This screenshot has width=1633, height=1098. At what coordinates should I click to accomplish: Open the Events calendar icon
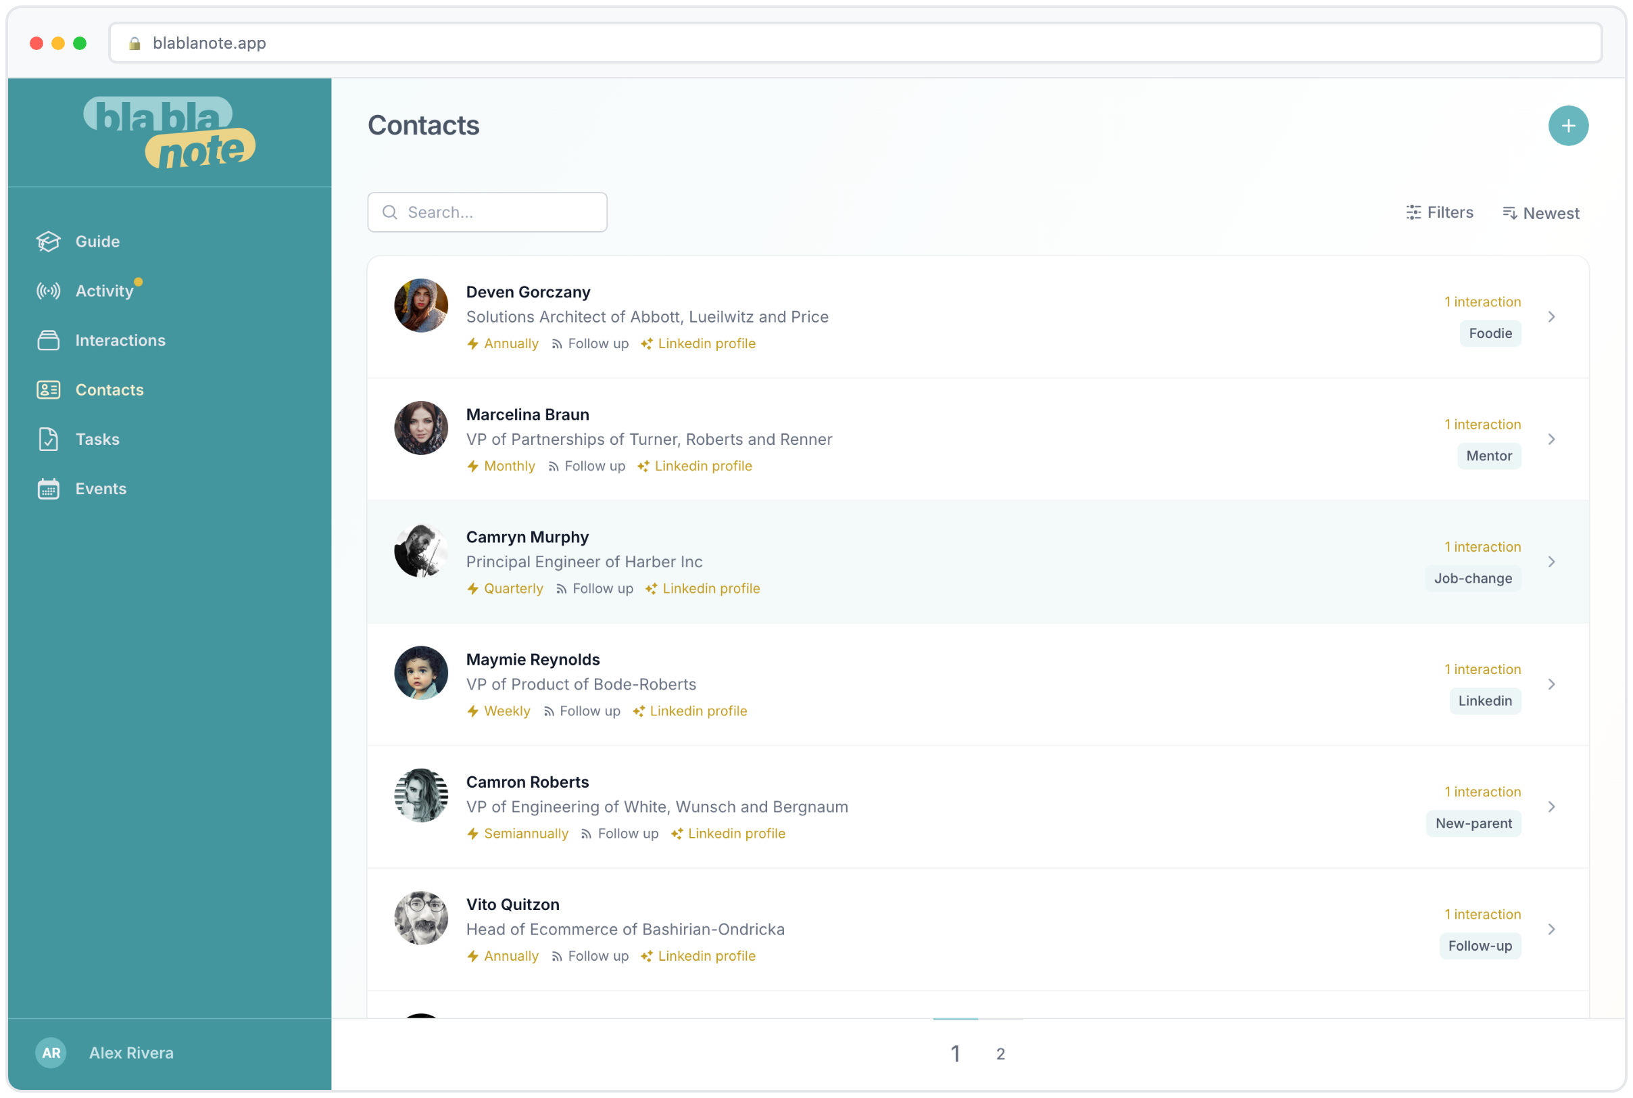(48, 489)
